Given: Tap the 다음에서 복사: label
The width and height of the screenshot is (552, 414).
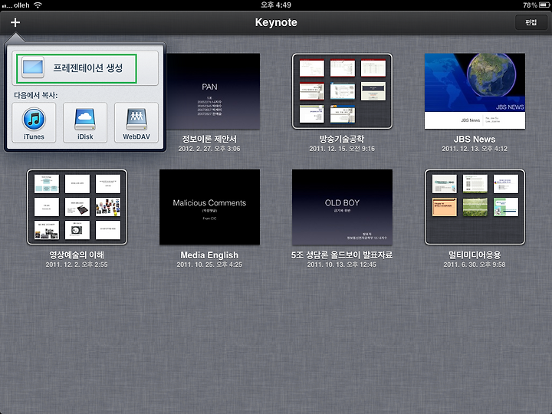Looking at the screenshot, I should (35, 95).
